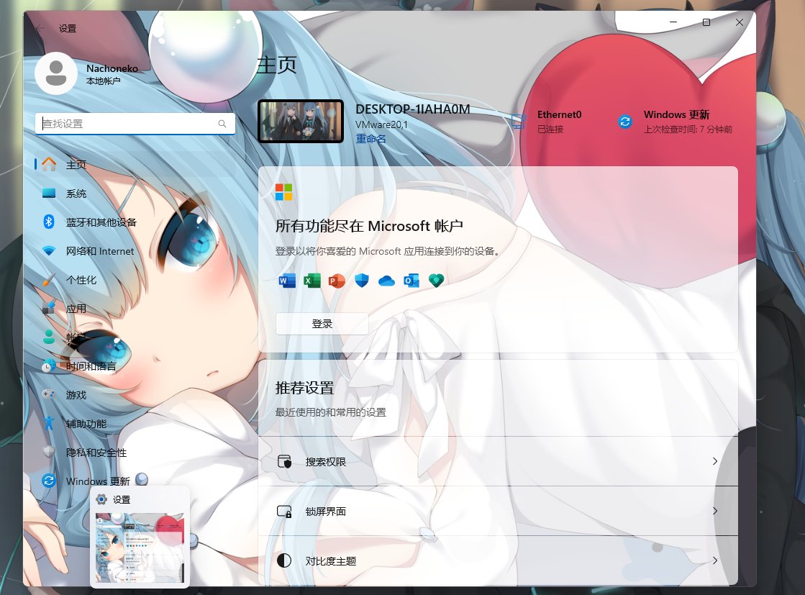Screen dimensions: 805x595
Task: Open the sidebar Windows 更新 sync icon
Action: (x=49, y=481)
